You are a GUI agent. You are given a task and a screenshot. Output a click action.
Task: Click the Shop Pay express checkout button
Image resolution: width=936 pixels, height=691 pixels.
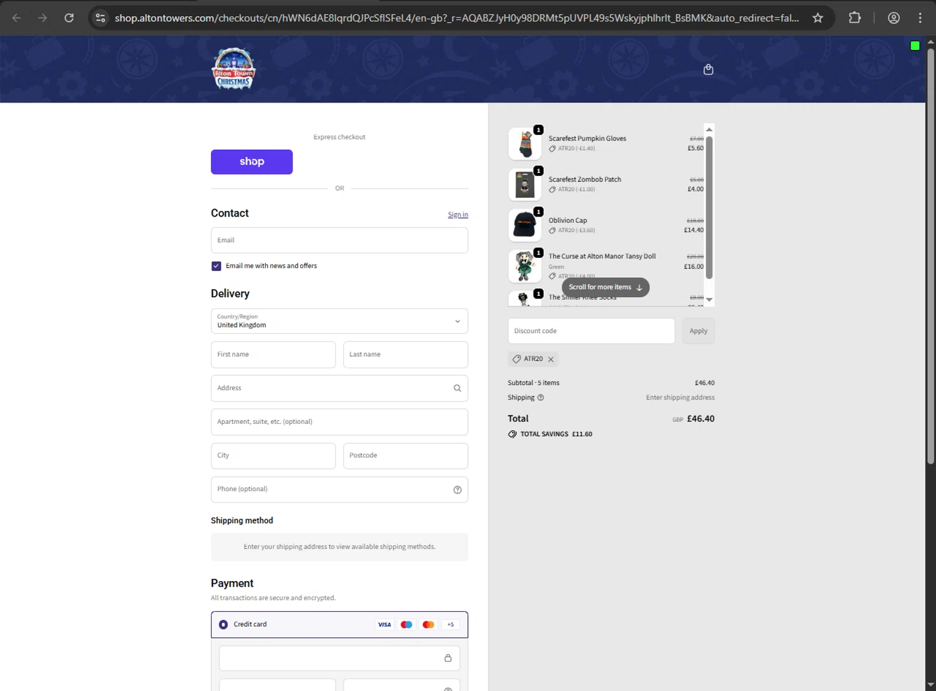[x=251, y=162]
